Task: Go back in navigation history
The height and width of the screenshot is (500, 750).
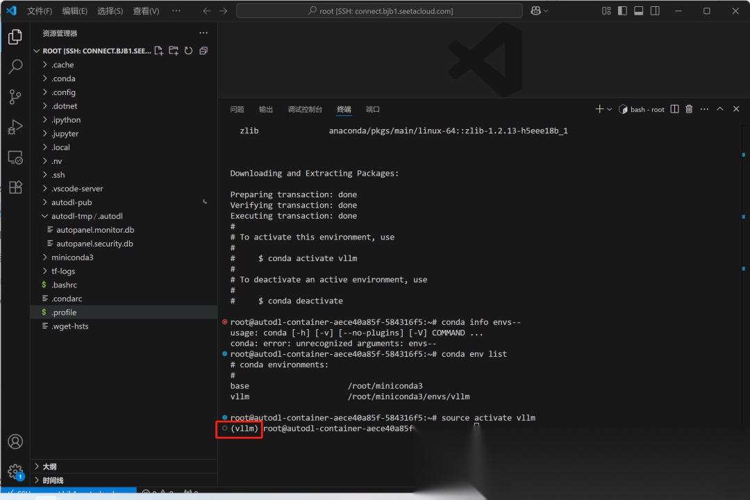Action: coord(207,10)
